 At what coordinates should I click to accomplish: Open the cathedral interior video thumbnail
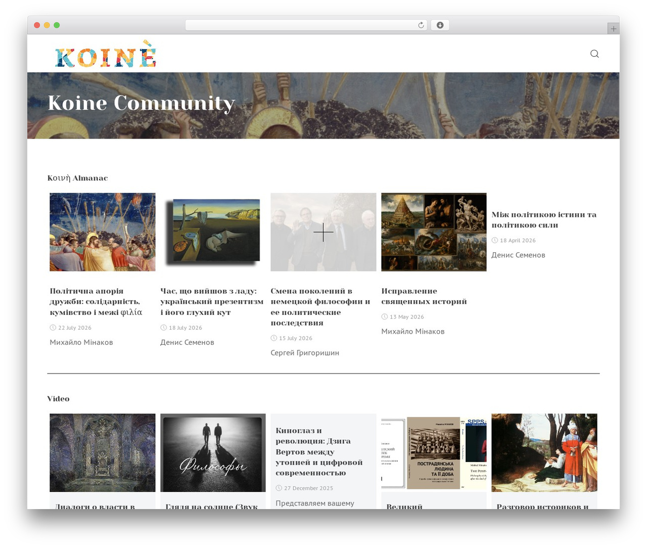tap(103, 453)
